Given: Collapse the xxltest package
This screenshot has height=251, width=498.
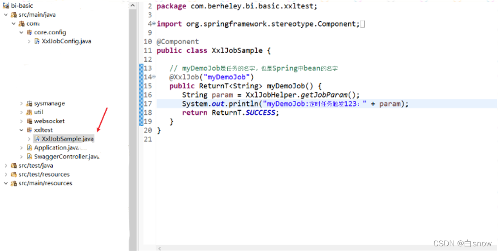Looking at the screenshot, I should (21, 130).
